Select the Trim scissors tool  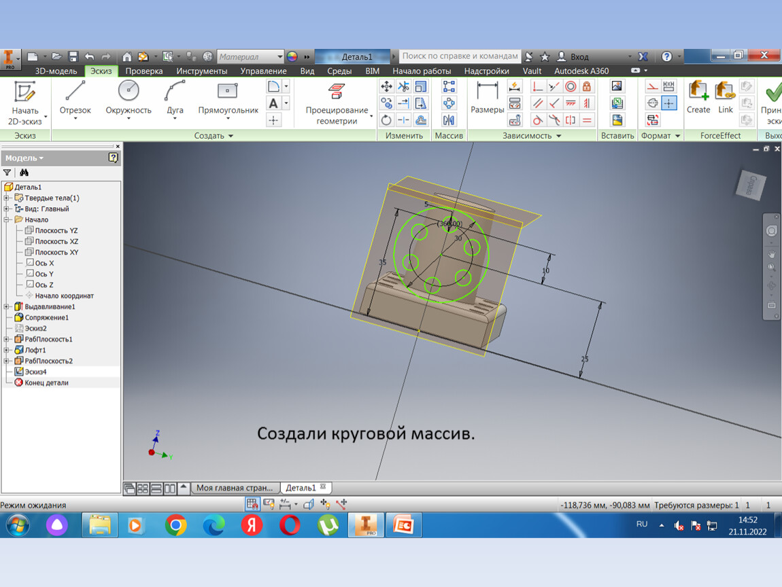(403, 87)
